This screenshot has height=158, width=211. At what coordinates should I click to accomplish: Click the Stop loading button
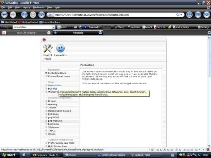pyautogui.click(x=33, y=15)
